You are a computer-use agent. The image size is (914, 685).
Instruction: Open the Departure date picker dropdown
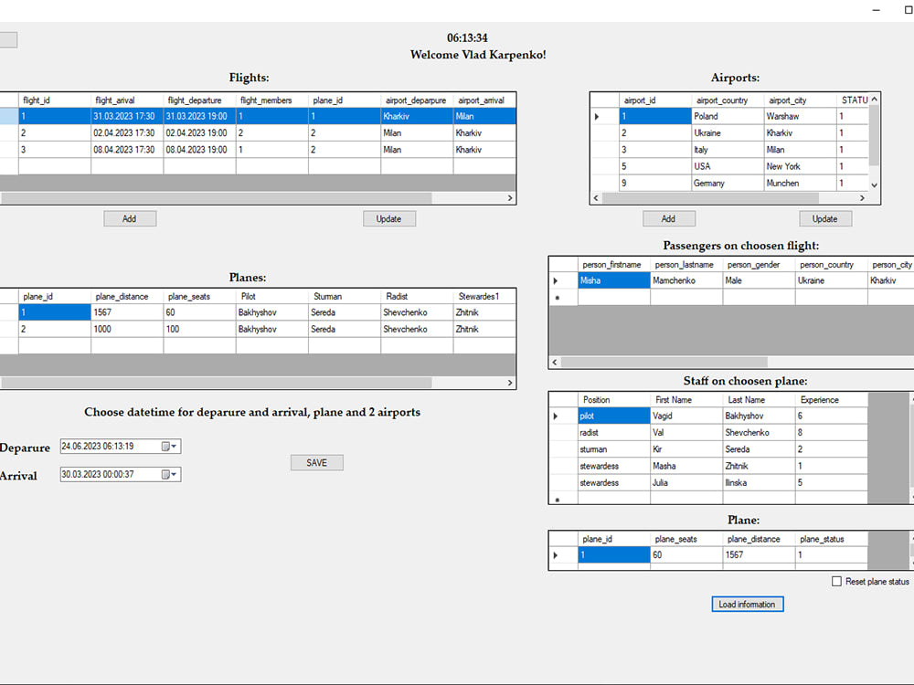169,447
